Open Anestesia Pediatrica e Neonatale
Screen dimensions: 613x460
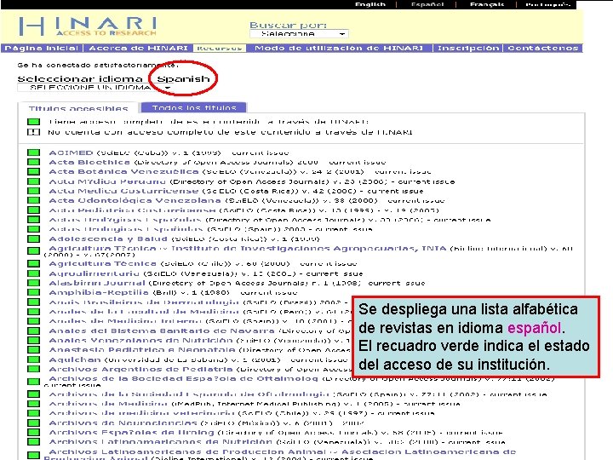(x=142, y=350)
